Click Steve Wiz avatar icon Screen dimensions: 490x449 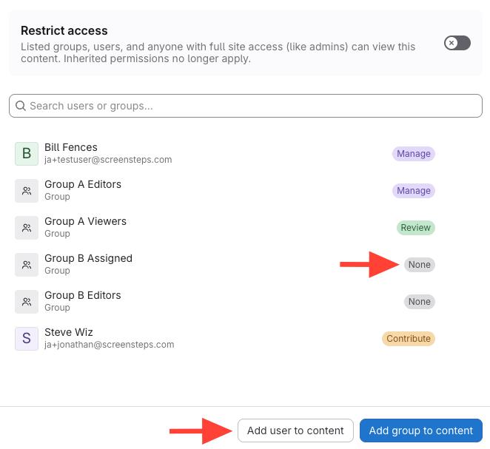click(27, 339)
